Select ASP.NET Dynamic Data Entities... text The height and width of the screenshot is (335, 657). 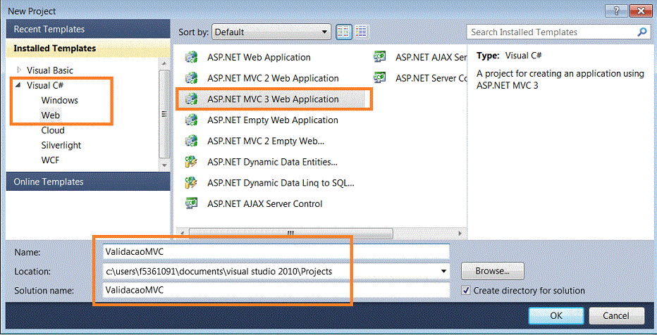(272, 163)
